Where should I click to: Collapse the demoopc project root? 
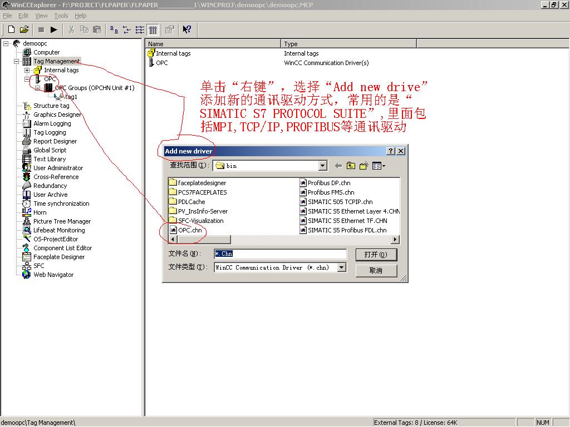(x=6, y=43)
